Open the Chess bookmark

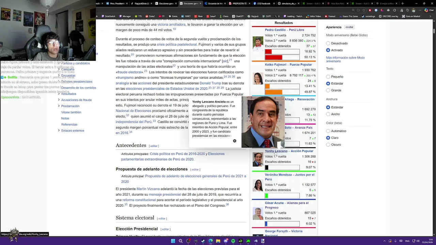point(224,16)
